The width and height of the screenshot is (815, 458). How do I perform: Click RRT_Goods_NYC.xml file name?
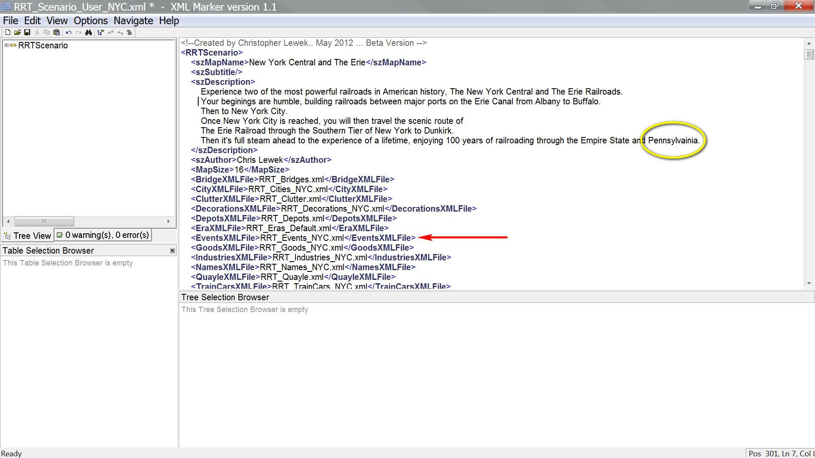(x=301, y=248)
